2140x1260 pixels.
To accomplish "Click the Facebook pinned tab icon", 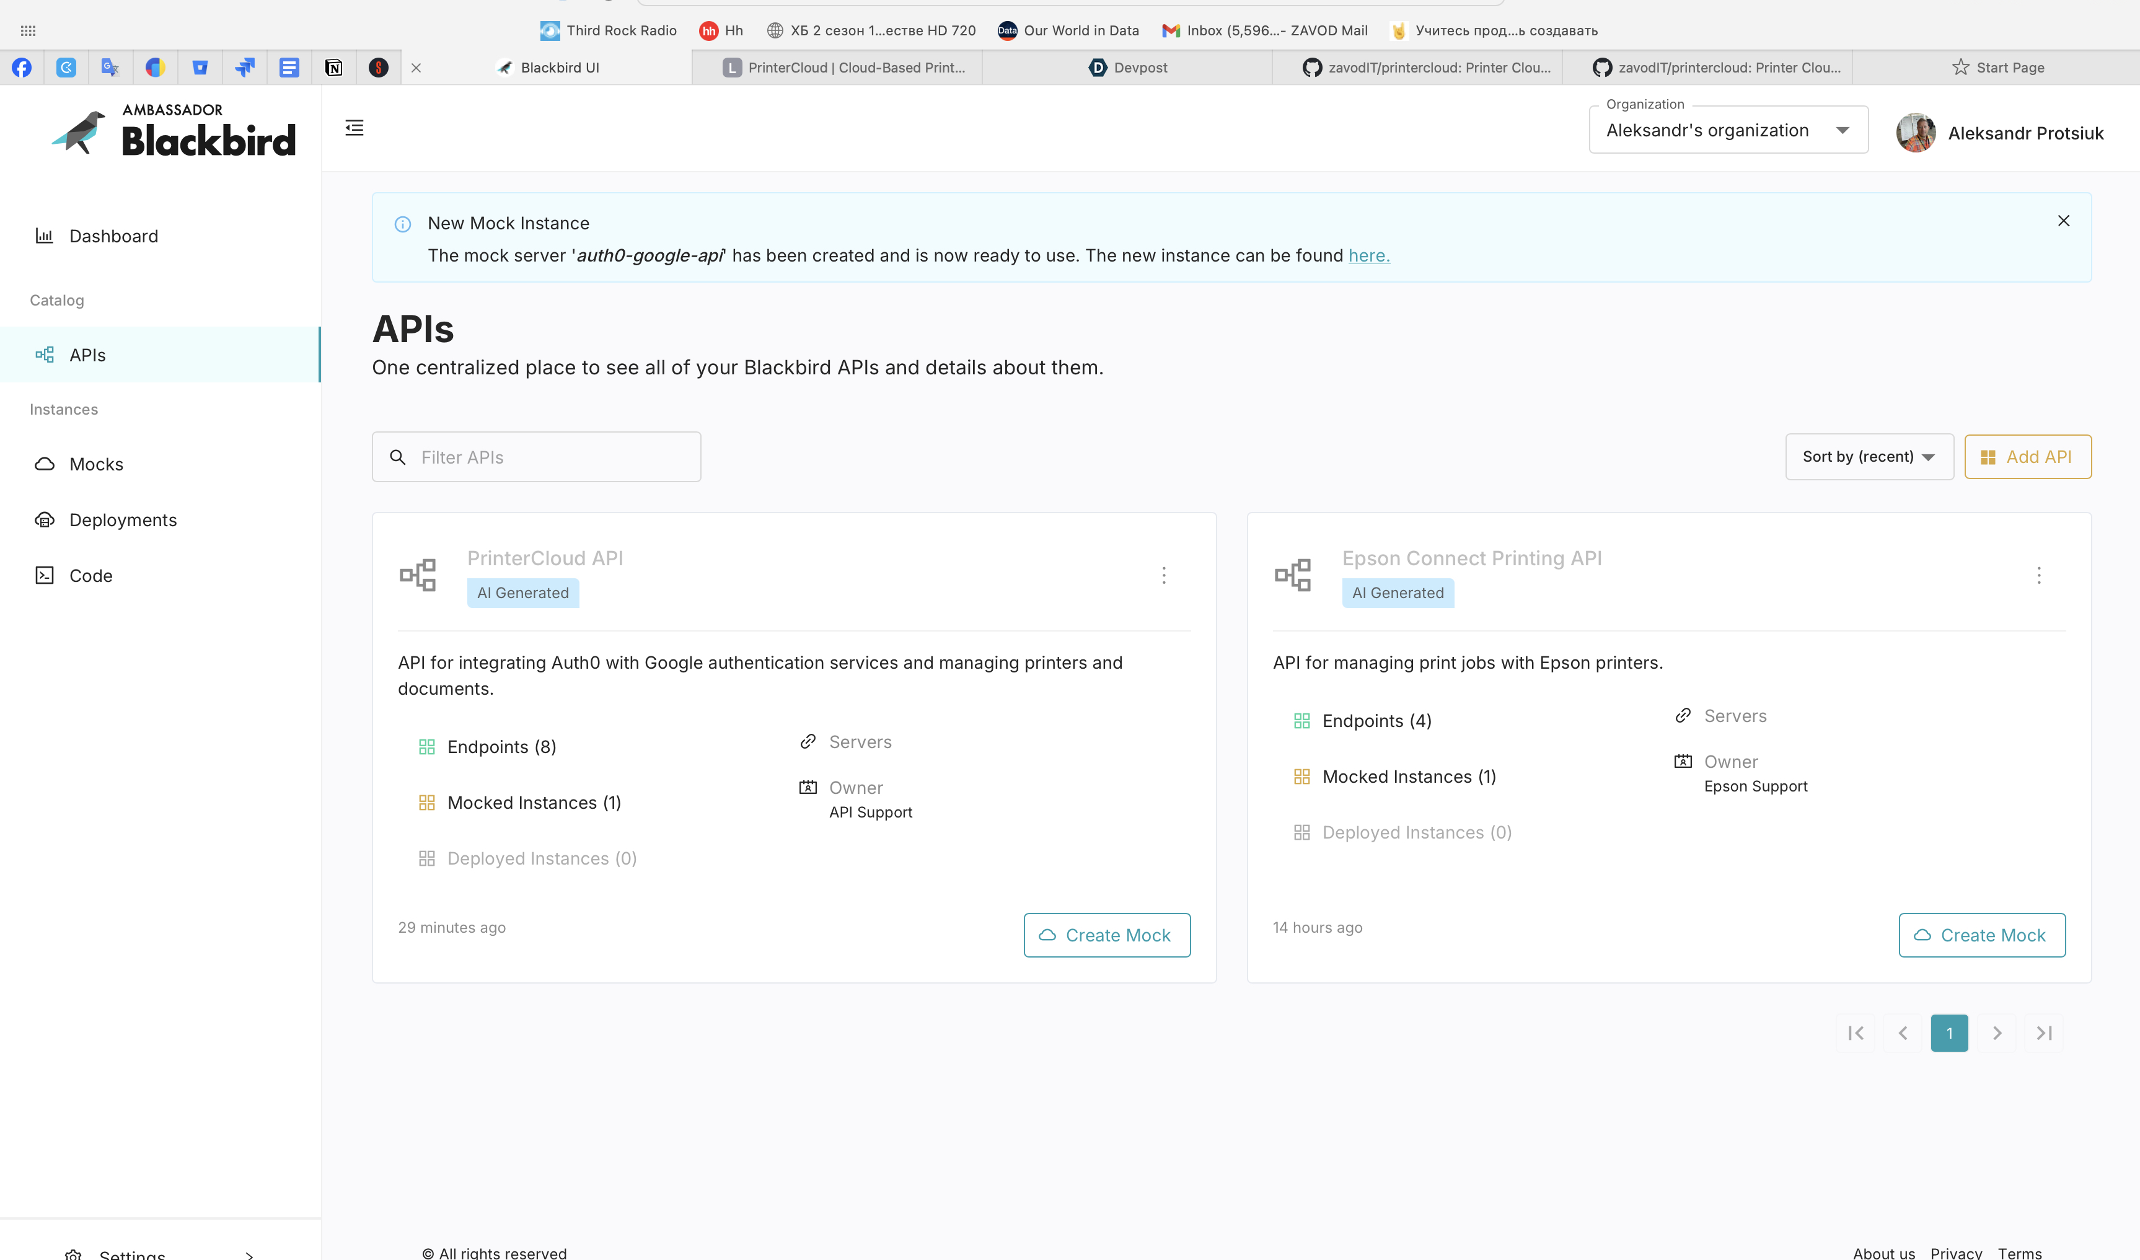I will 22,68.
